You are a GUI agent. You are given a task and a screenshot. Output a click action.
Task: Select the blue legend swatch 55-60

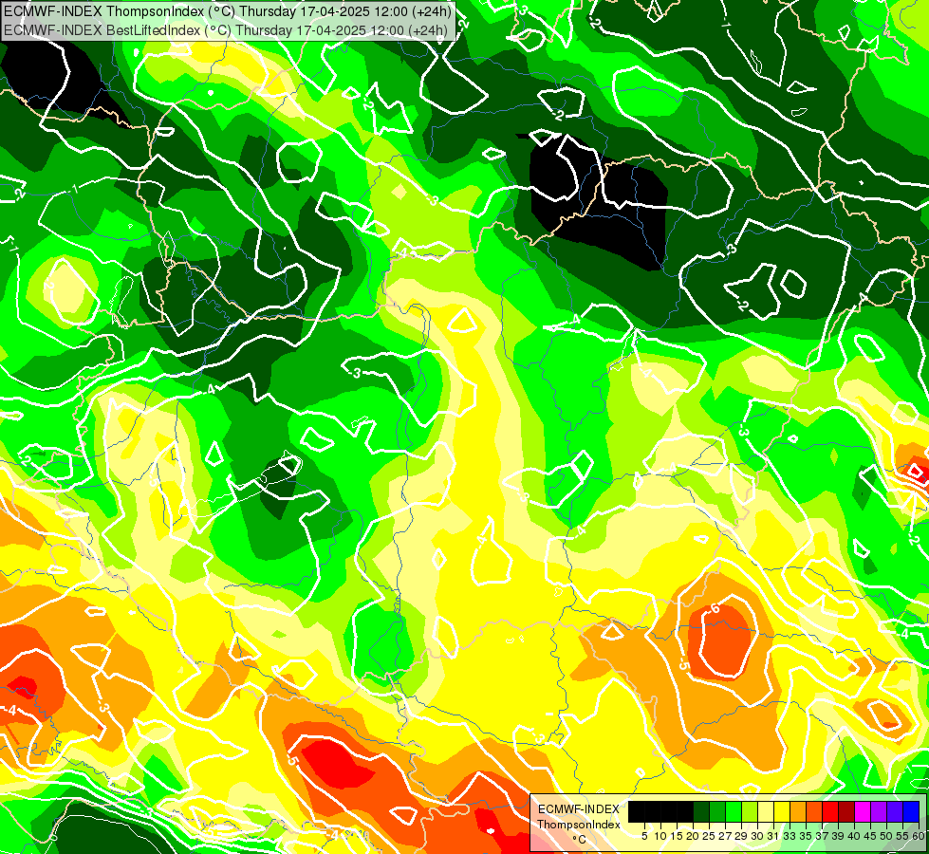[x=911, y=811]
